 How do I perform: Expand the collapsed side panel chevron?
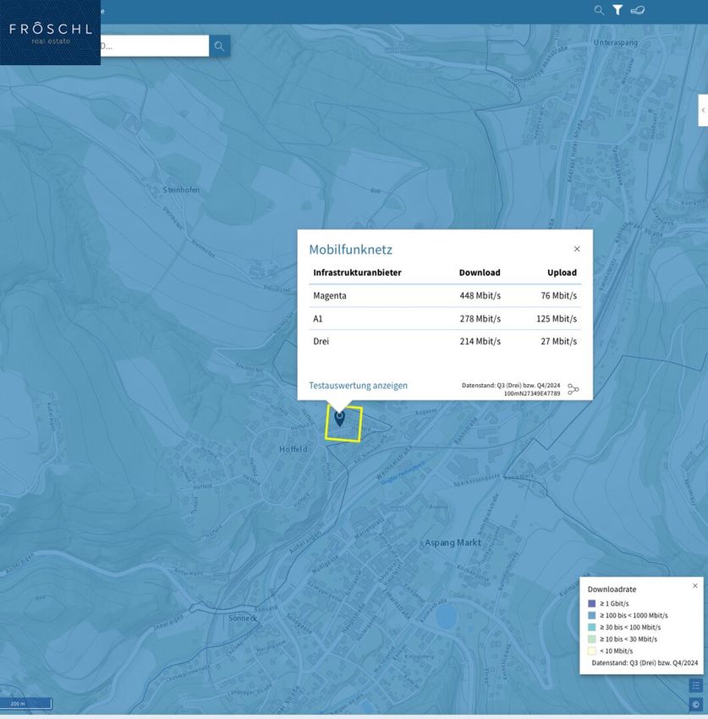tap(702, 110)
